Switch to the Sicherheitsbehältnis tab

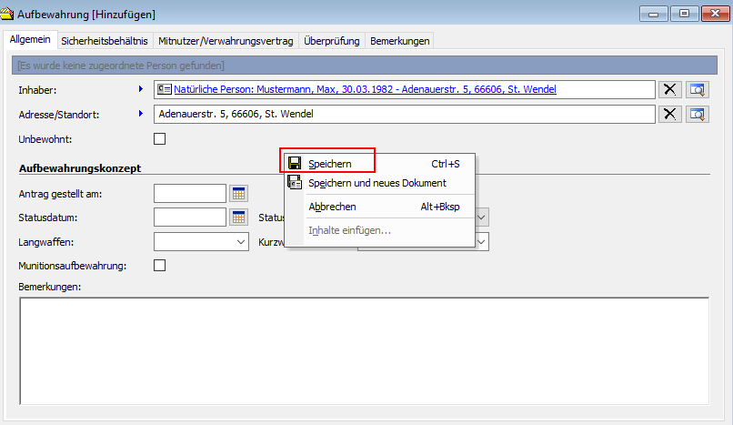click(104, 41)
